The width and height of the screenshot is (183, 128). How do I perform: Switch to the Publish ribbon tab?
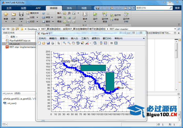pos(69,8)
